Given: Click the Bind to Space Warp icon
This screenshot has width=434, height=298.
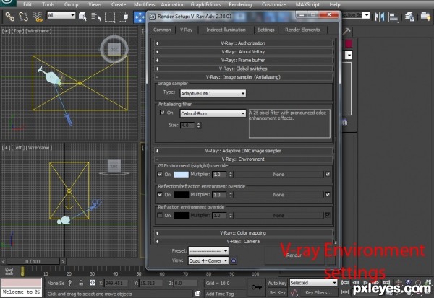Looking at the screenshot, I should tap(37, 17).
